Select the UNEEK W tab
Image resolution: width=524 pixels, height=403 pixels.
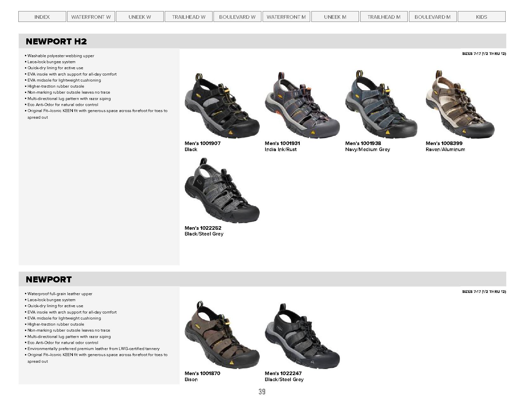(x=140, y=17)
